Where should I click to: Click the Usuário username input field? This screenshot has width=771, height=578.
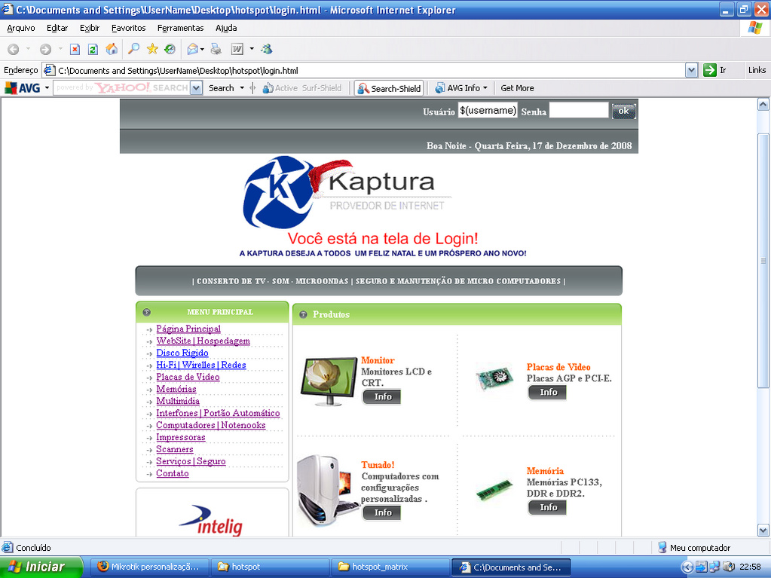coord(488,110)
